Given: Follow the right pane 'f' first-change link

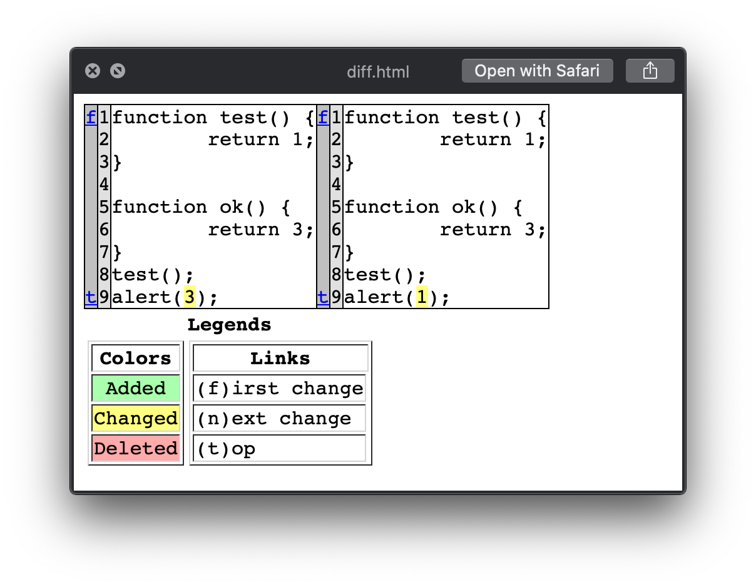Looking at the screenshot, I should pos(323,118).
